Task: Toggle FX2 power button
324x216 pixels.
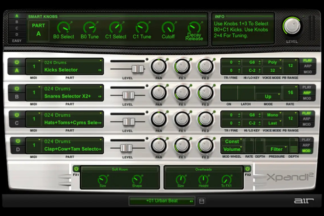Action: 248,169
